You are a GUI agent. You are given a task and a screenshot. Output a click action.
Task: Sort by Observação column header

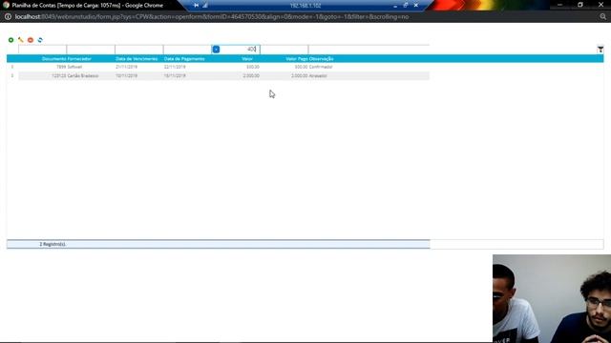pyautogui.click(x=322, y=59)
